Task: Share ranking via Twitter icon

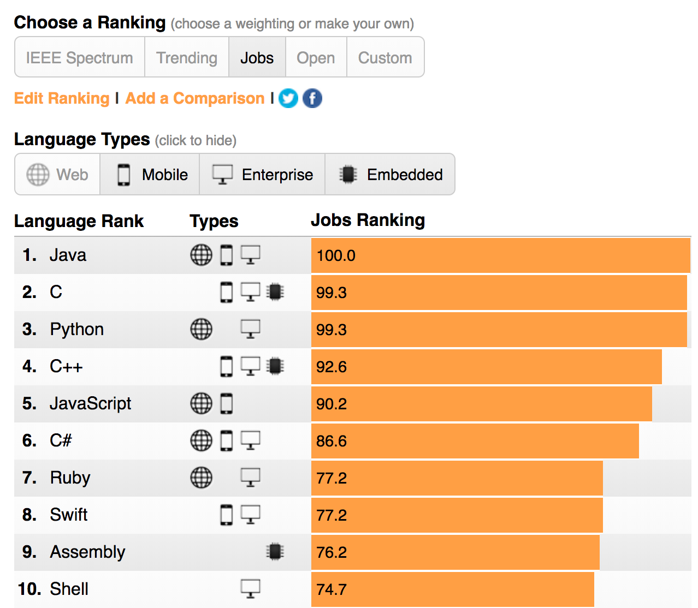Action: click(288, 98)
